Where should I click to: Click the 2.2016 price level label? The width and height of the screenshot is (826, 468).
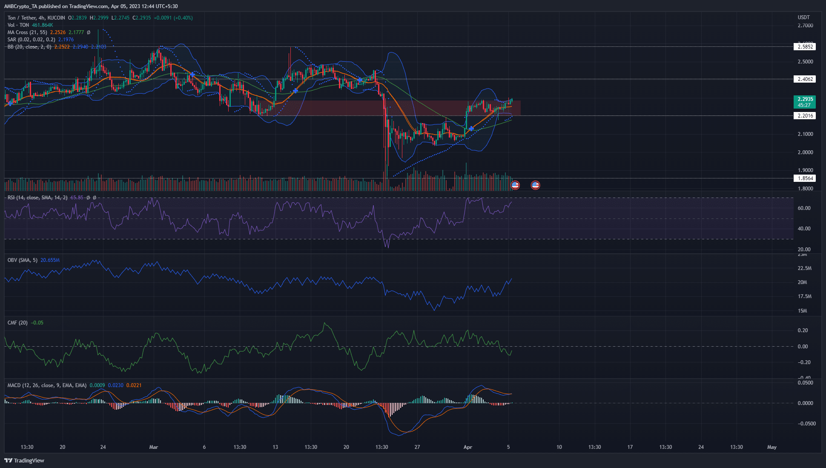pos(805,116)
